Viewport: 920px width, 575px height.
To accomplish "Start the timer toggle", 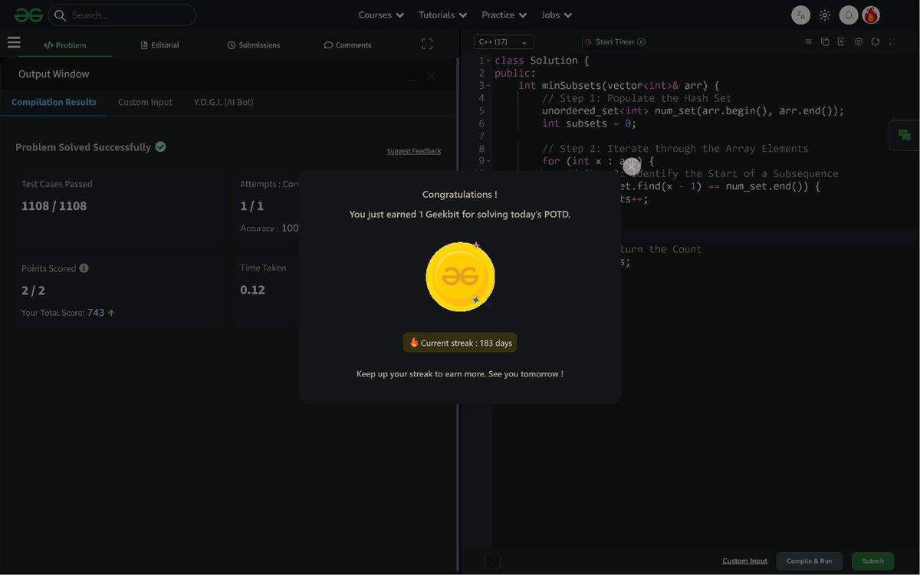I will coord(615,42).
